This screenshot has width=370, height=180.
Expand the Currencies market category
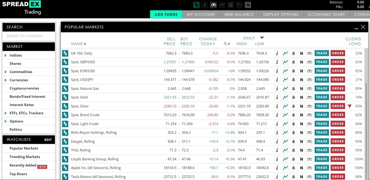click(5, 80)
